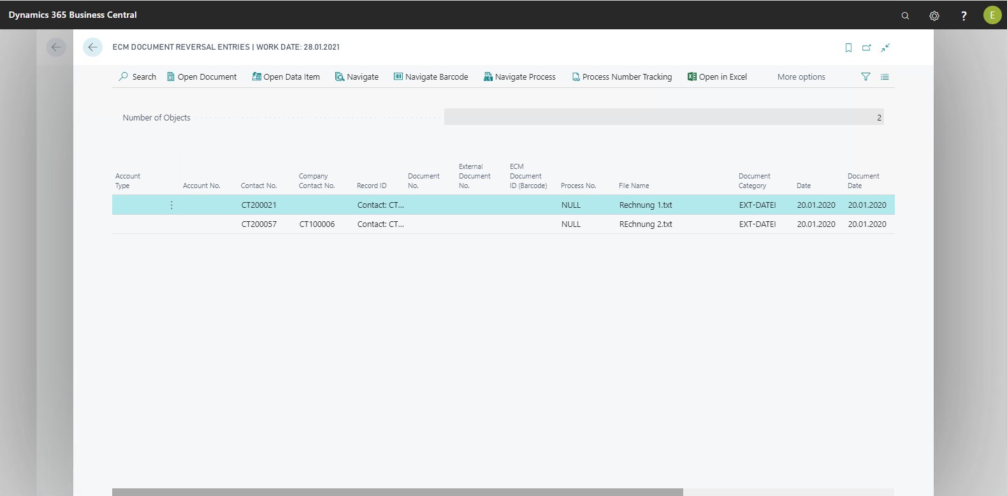
Task: Click the bookmark icon on the page header
Action: click(848, 48)
